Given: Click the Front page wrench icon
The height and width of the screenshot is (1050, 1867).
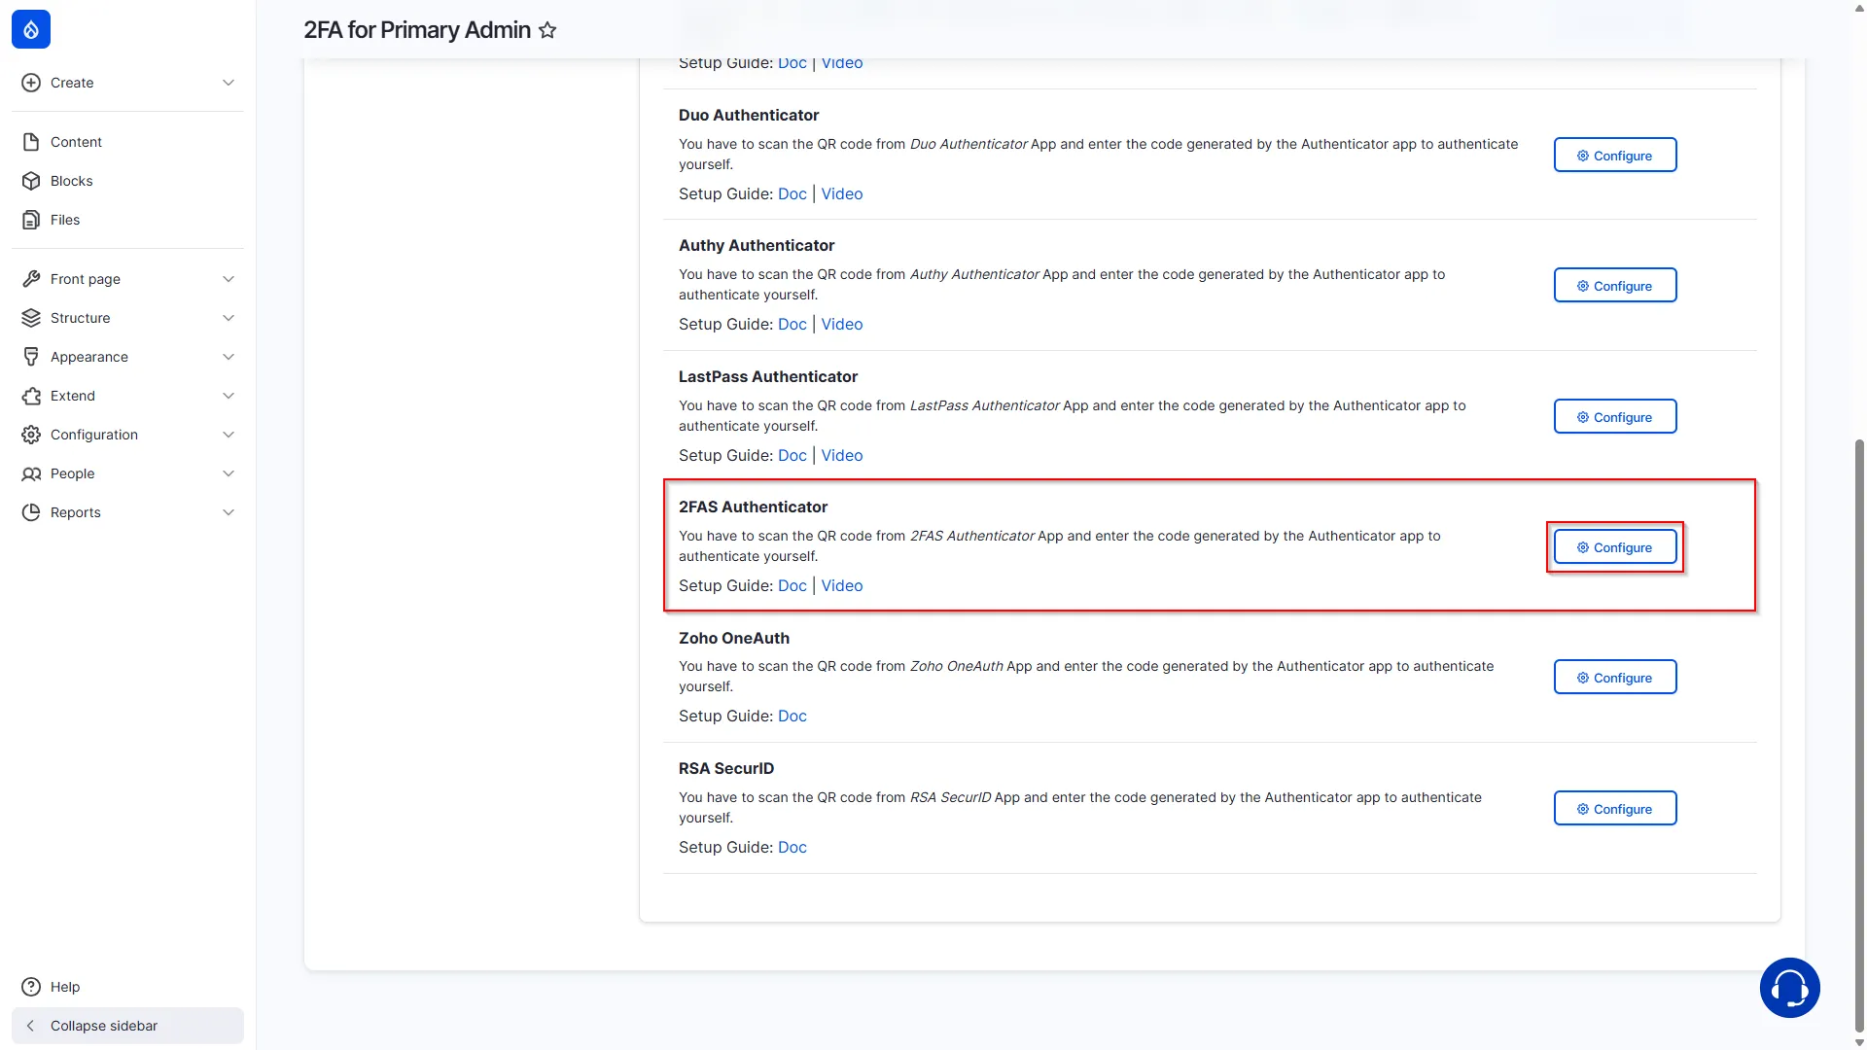Looking at the screenshot, I should 31,279.
